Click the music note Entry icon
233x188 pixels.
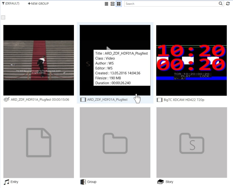pos(6,182)
